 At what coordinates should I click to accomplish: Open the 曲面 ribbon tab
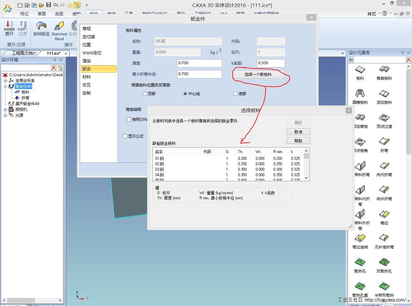coord(59,14)
